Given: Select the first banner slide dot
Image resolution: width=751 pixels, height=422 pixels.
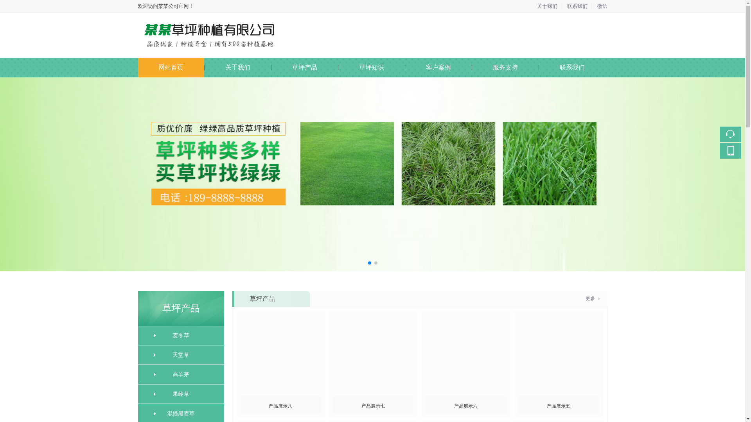Looking at the screenshot, I should point(369,263).
